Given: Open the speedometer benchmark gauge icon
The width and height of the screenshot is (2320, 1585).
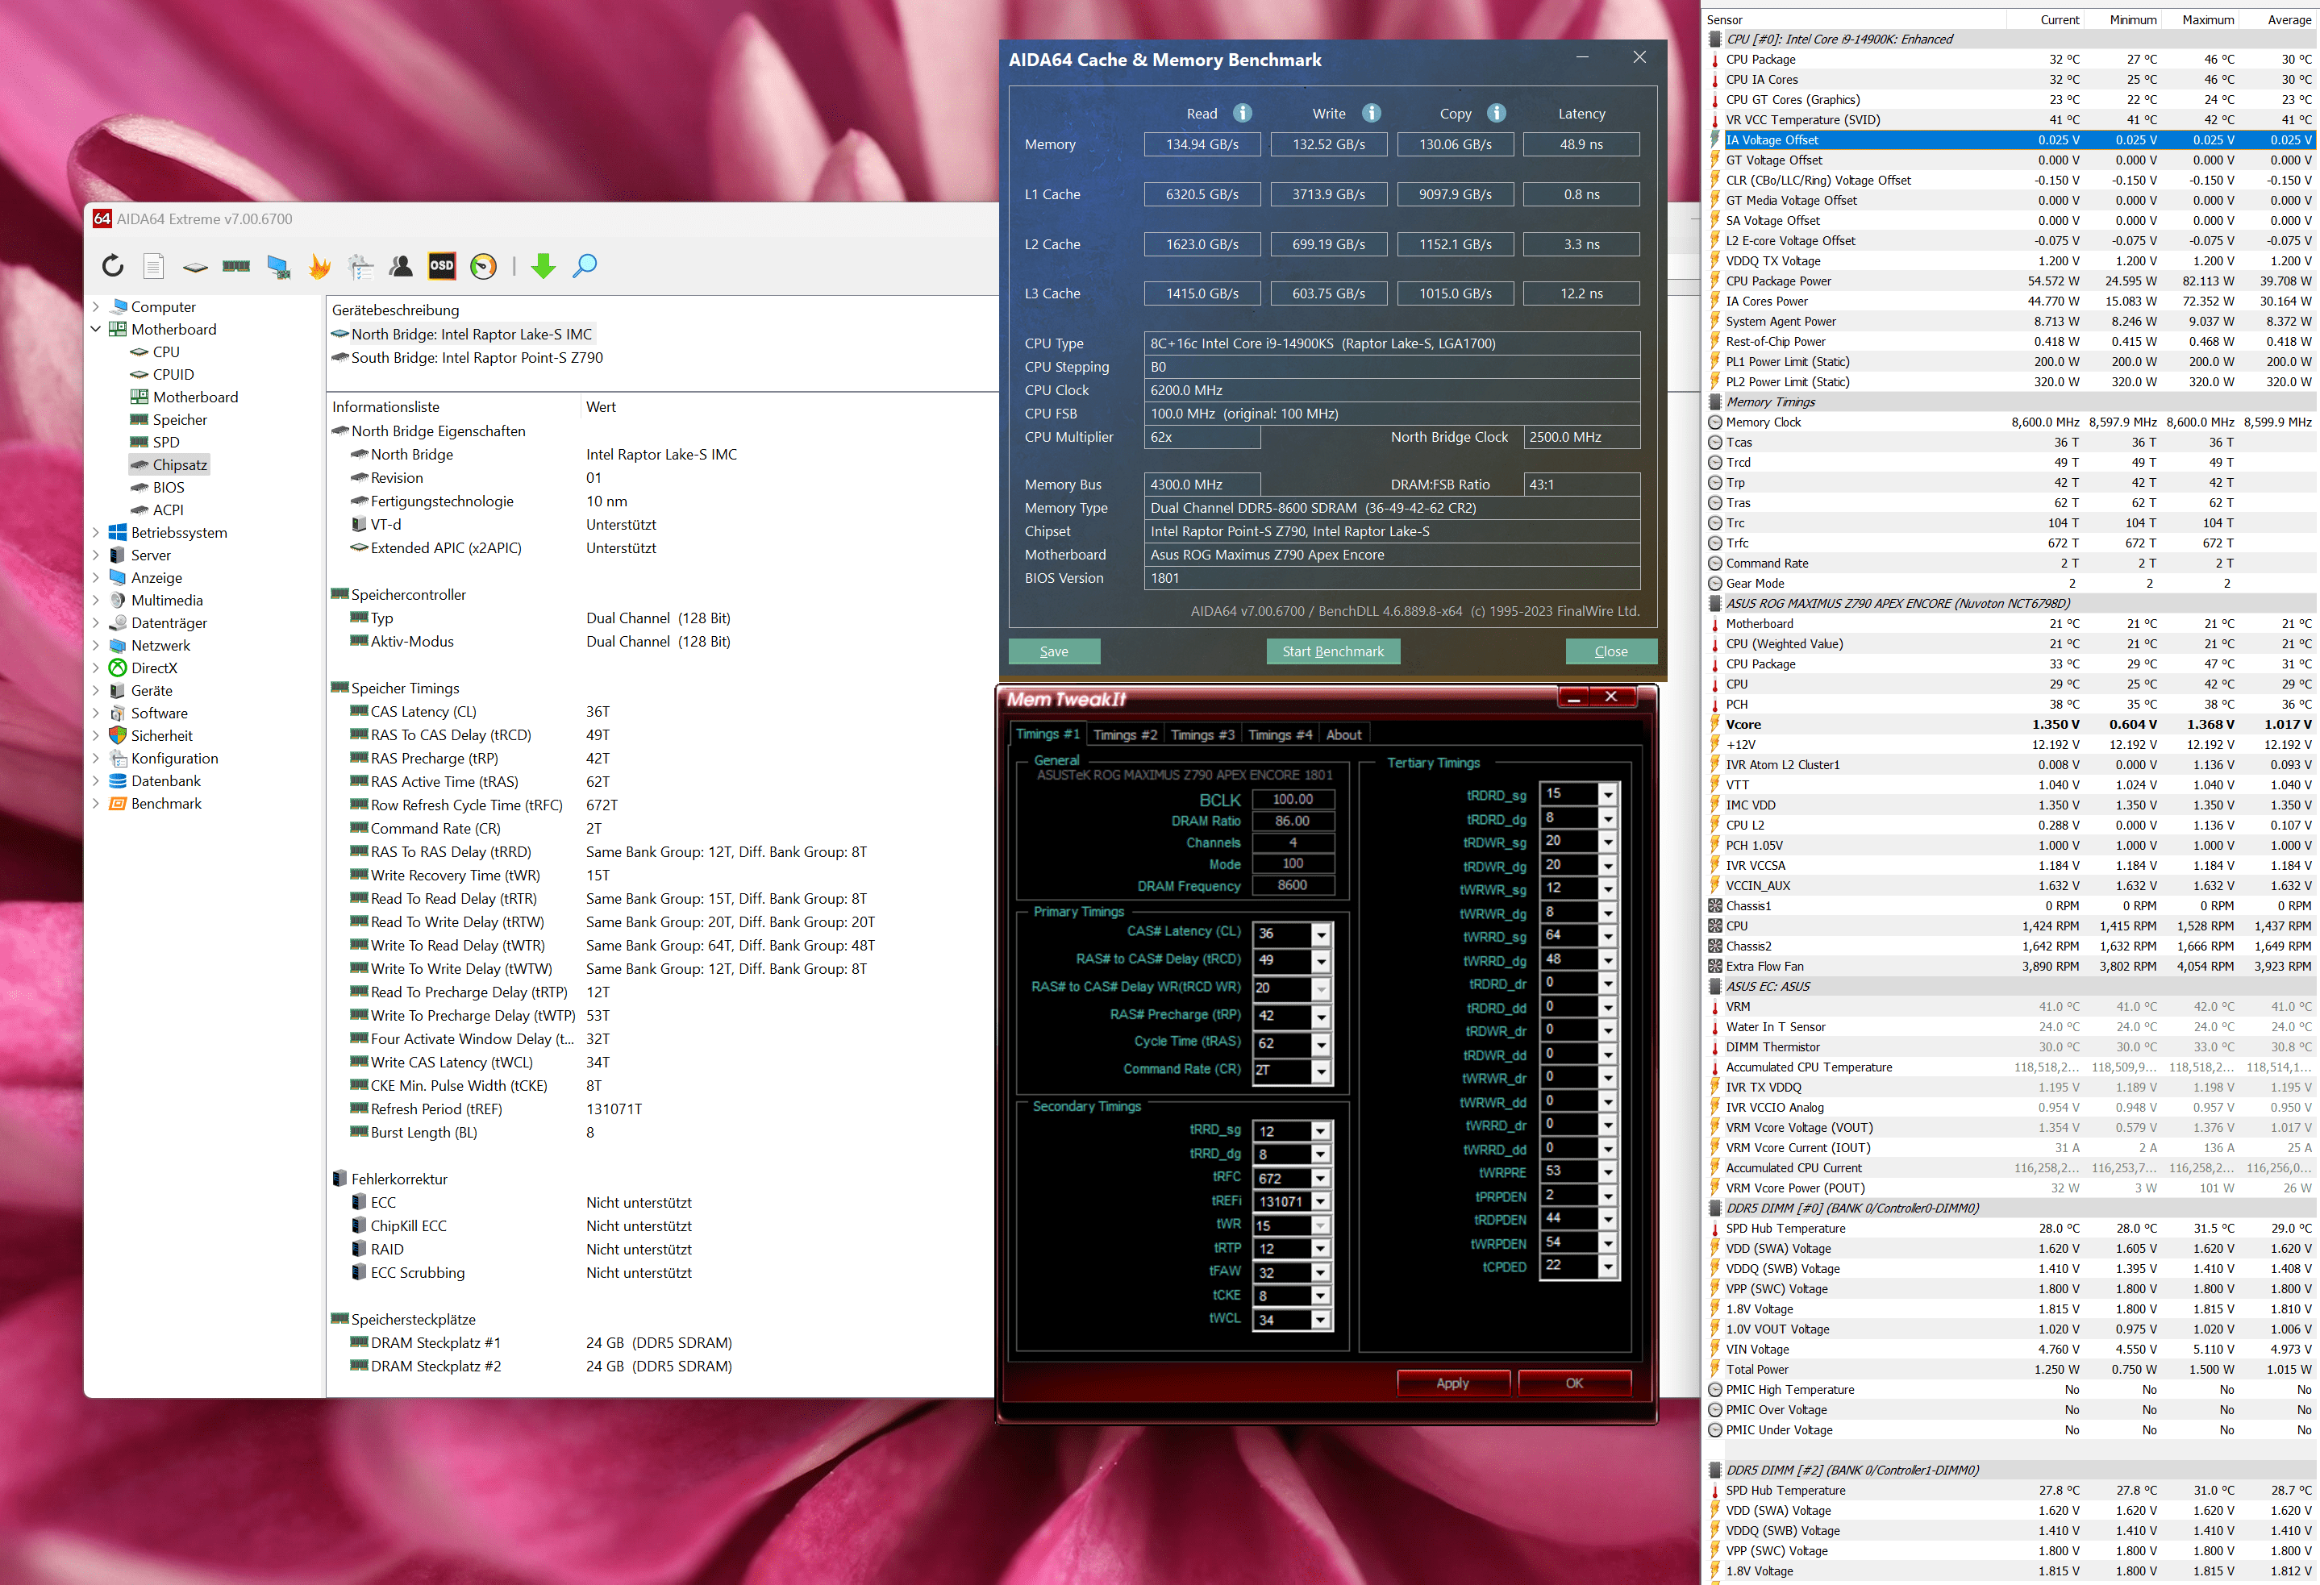Looking at the screenshot, I should coord(483,265).
